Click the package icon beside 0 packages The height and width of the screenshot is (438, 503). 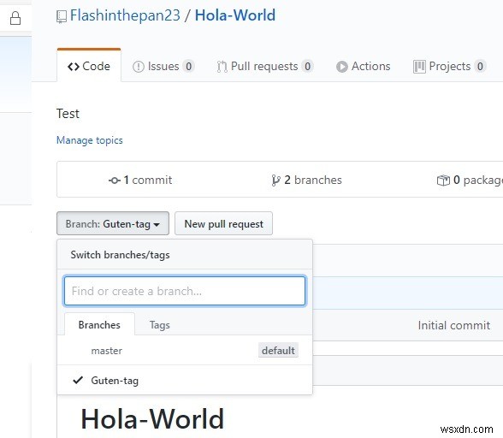pyautogui.click(x=443, y=181)
